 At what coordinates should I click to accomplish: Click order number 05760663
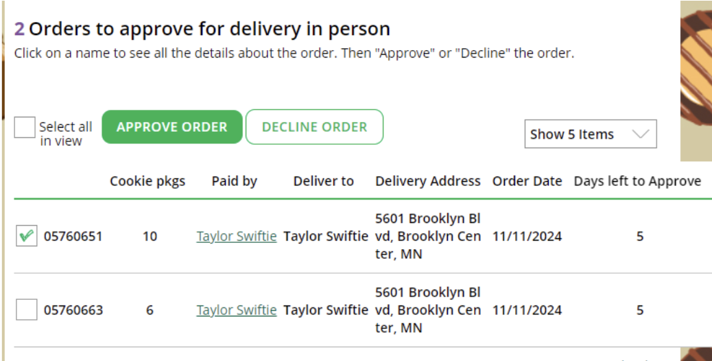[73, 310]
